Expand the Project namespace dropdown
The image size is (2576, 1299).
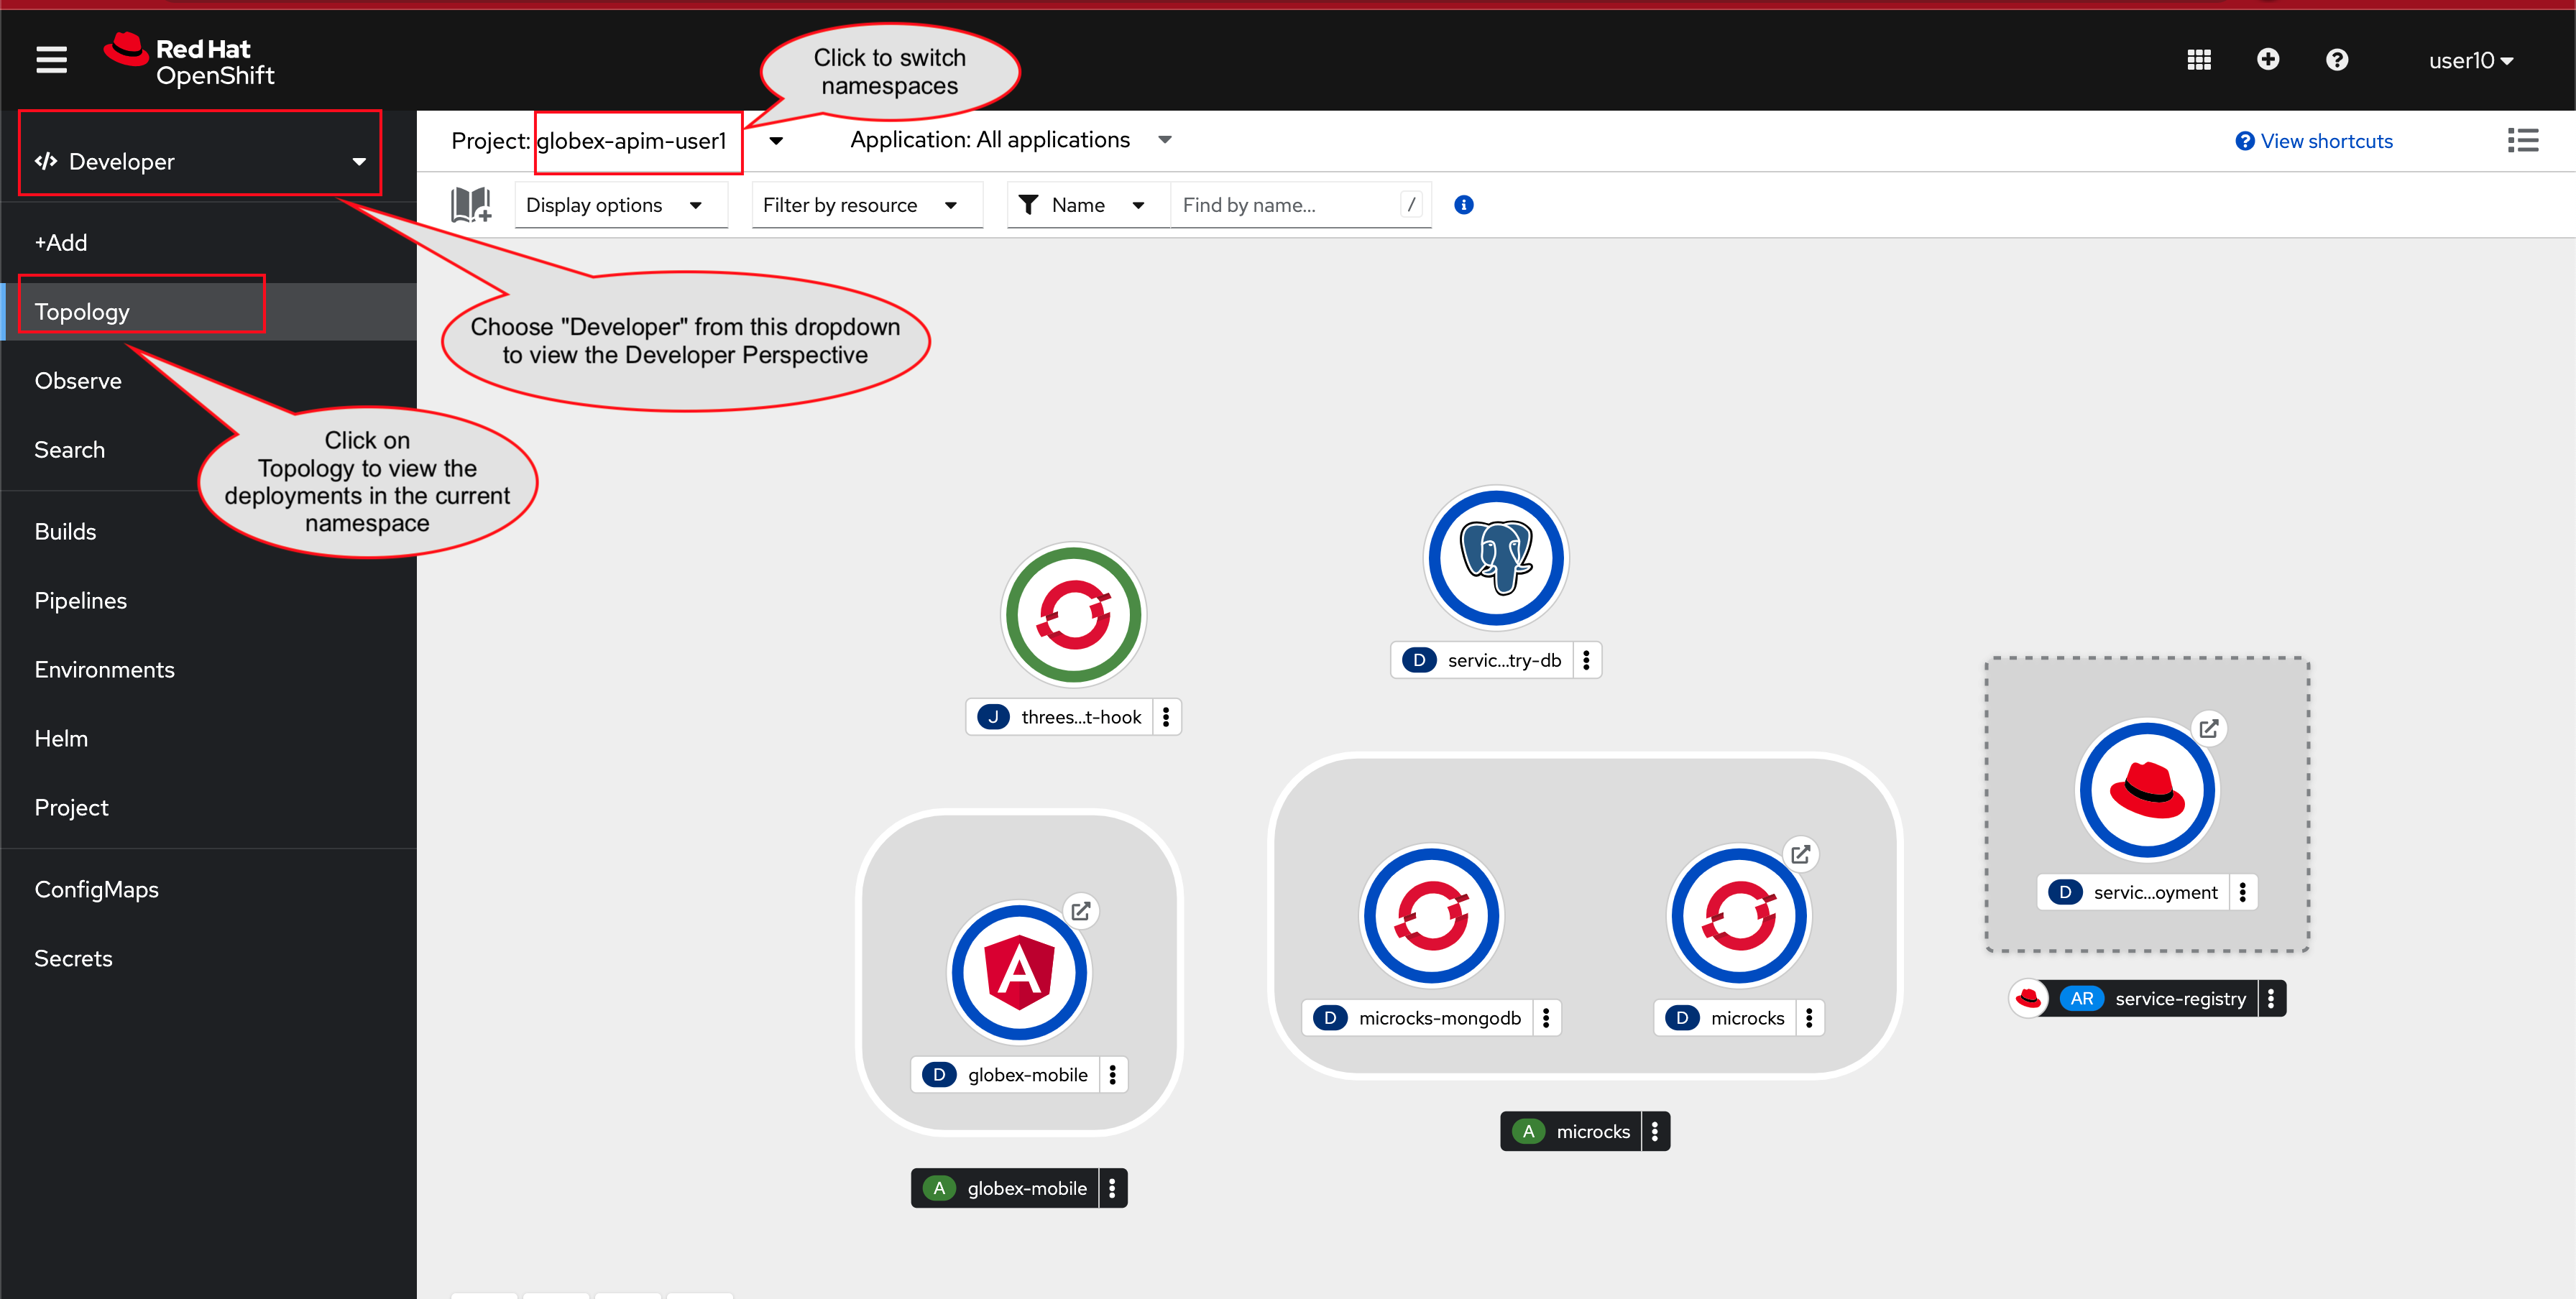tap(777, 139)
